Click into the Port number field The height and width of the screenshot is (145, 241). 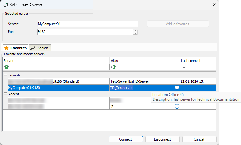[85, 32]
